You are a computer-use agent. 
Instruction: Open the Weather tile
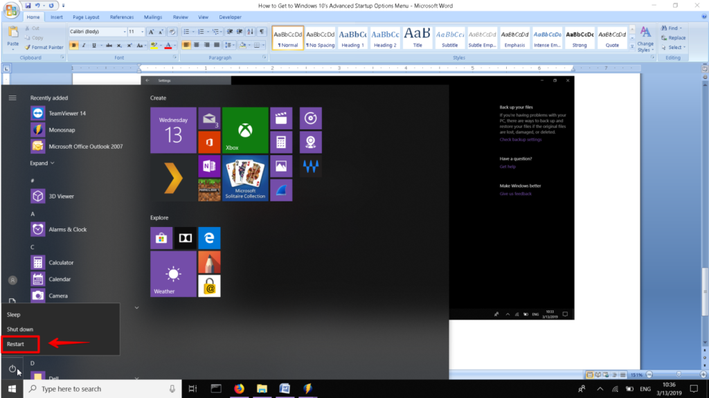[173, 274]
